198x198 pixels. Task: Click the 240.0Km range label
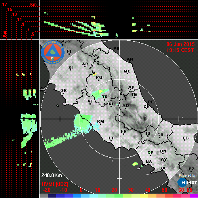[x=51, y=175]
